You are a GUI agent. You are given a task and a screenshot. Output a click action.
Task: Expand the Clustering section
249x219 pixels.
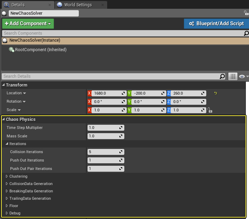click(7, 177)
